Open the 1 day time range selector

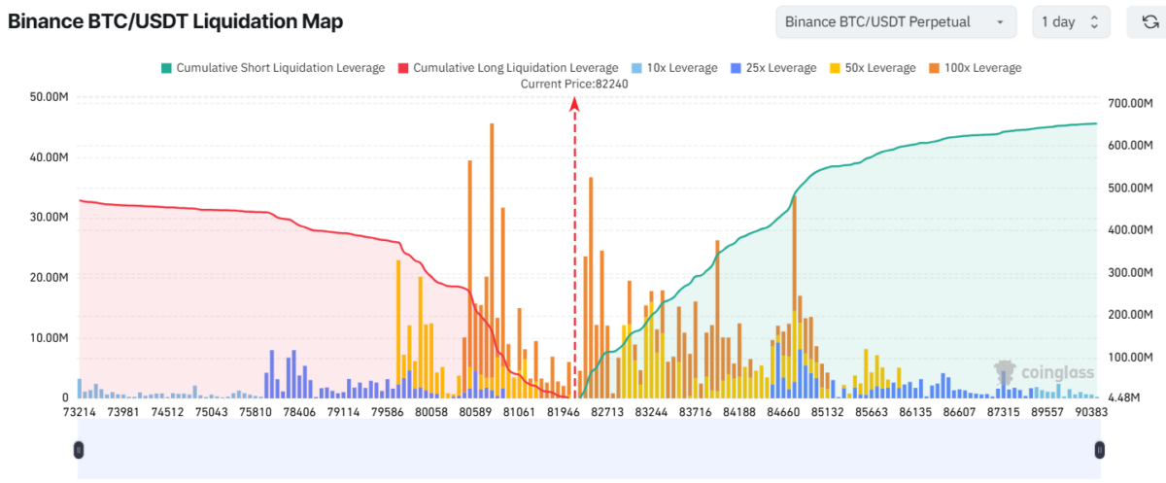(1071, 21)
